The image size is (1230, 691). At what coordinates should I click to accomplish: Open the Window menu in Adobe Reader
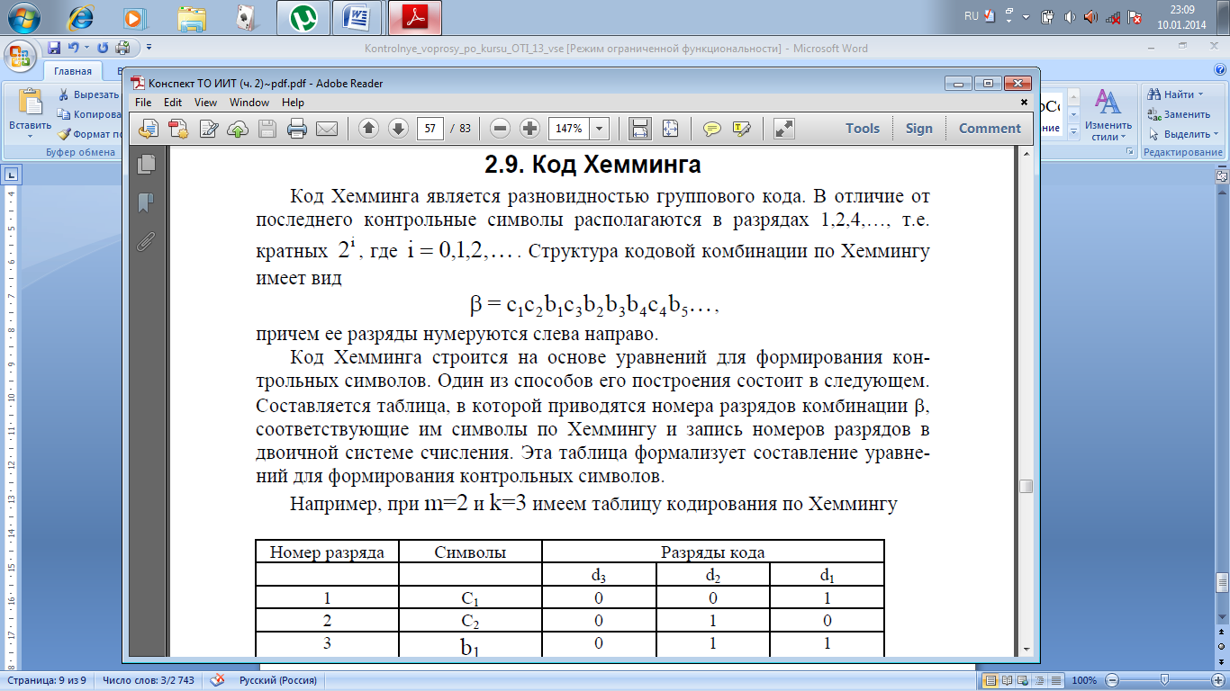[x=249, y=103]
